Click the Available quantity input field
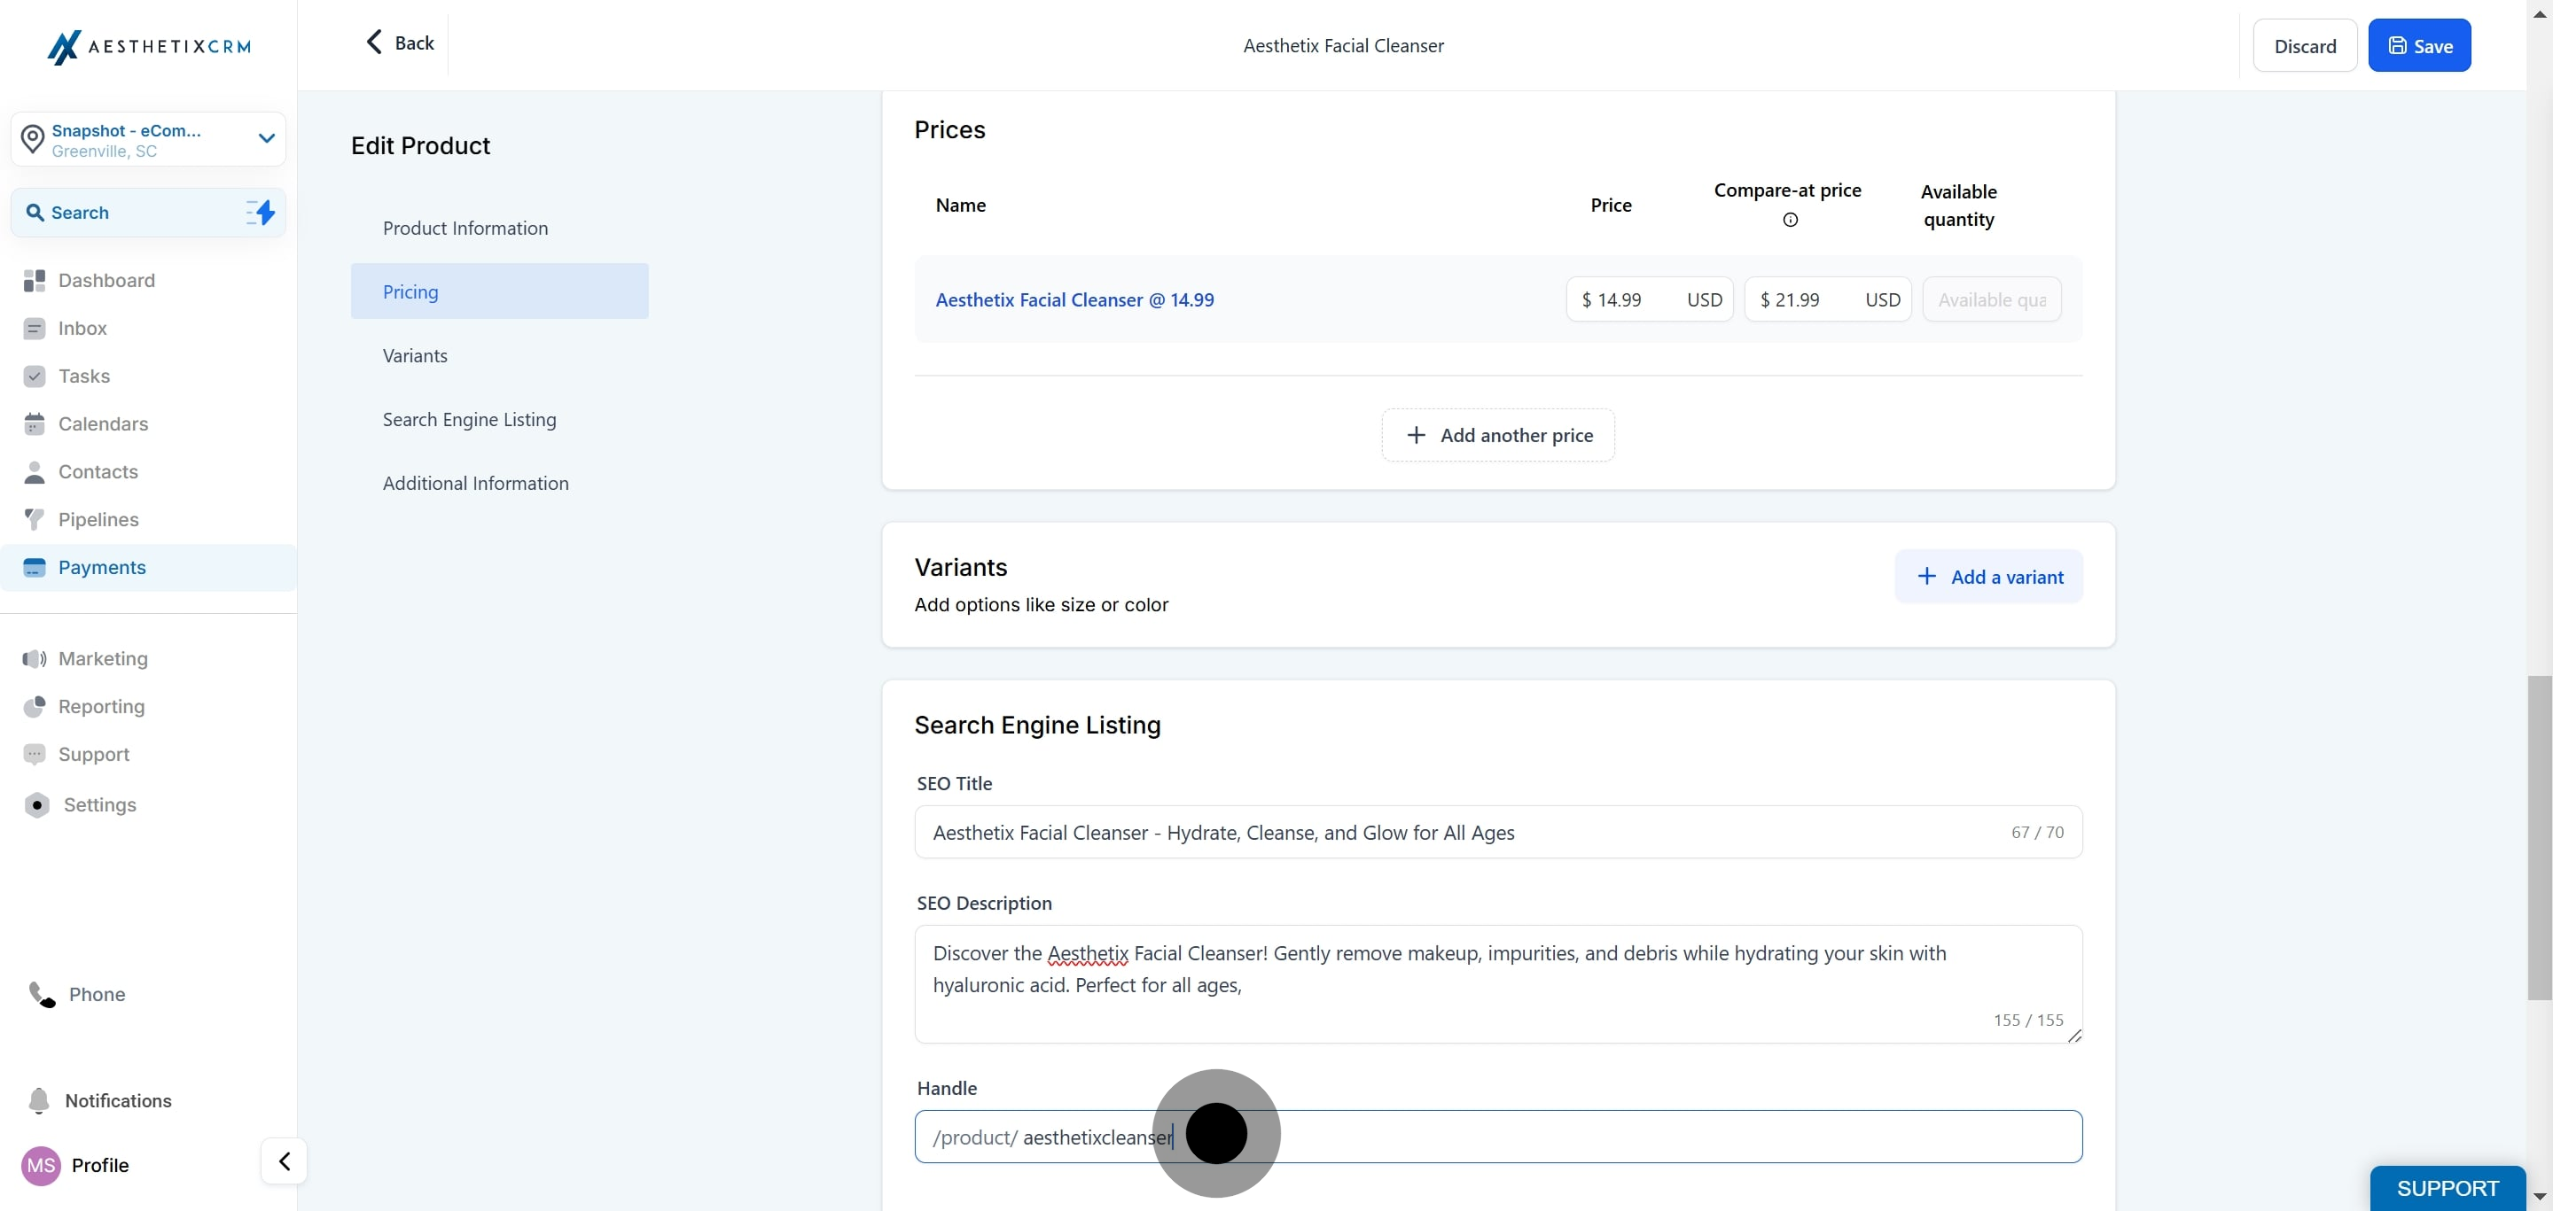Image resolution: width=2553 pixels, height=1211 pixels. [x=1991, y=300]
